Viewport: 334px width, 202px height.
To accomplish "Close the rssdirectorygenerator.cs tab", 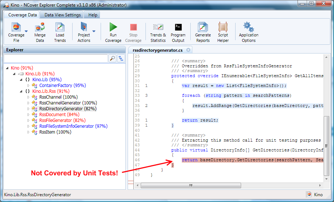I will 188,50.
